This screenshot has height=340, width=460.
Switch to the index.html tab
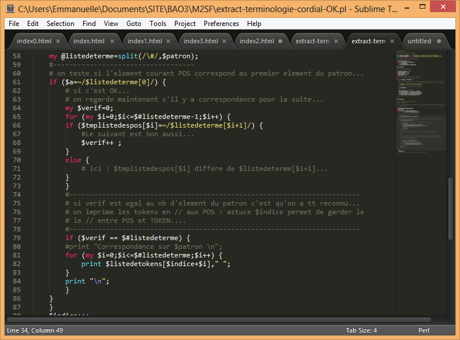(x=89, y=42)
